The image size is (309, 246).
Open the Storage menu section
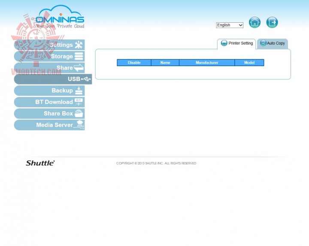click(49, 56)
